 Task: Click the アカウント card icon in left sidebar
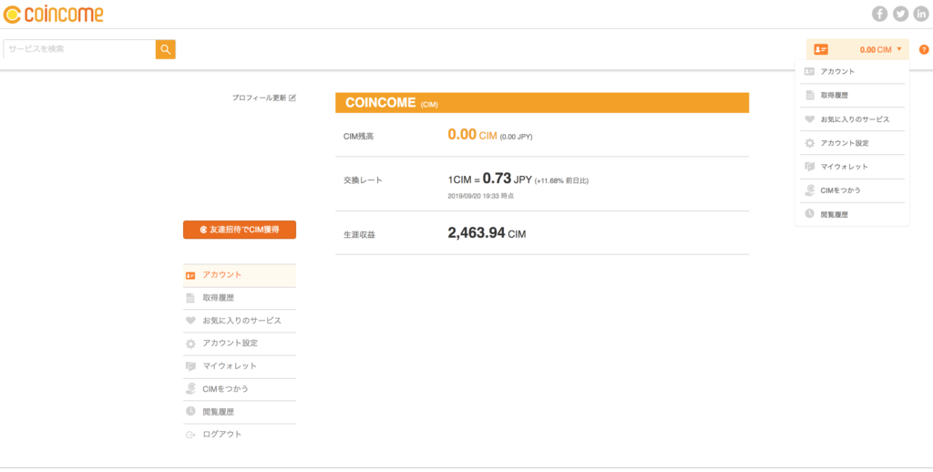point(190,275)
